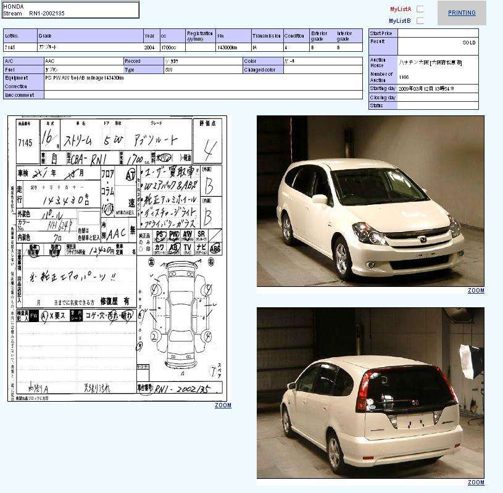
Task: Check the MyListA checkbox
Action: pyautogui.click(x=420, y=9)
